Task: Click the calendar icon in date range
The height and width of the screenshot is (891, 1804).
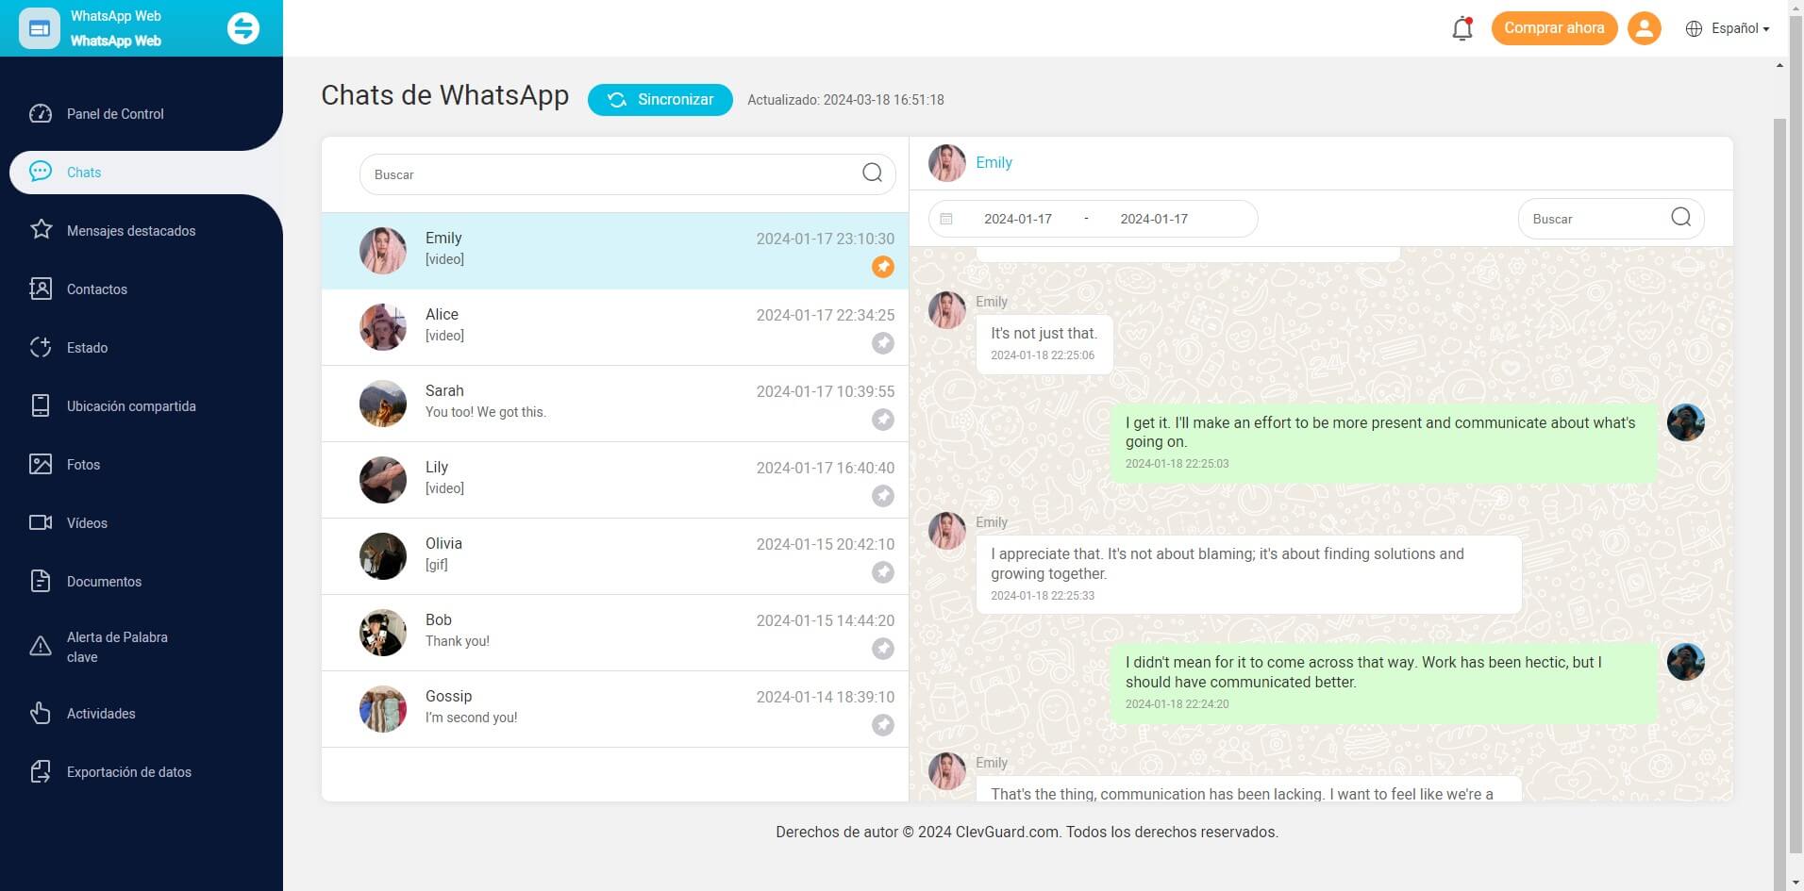Action: click(x=946, y=219)
